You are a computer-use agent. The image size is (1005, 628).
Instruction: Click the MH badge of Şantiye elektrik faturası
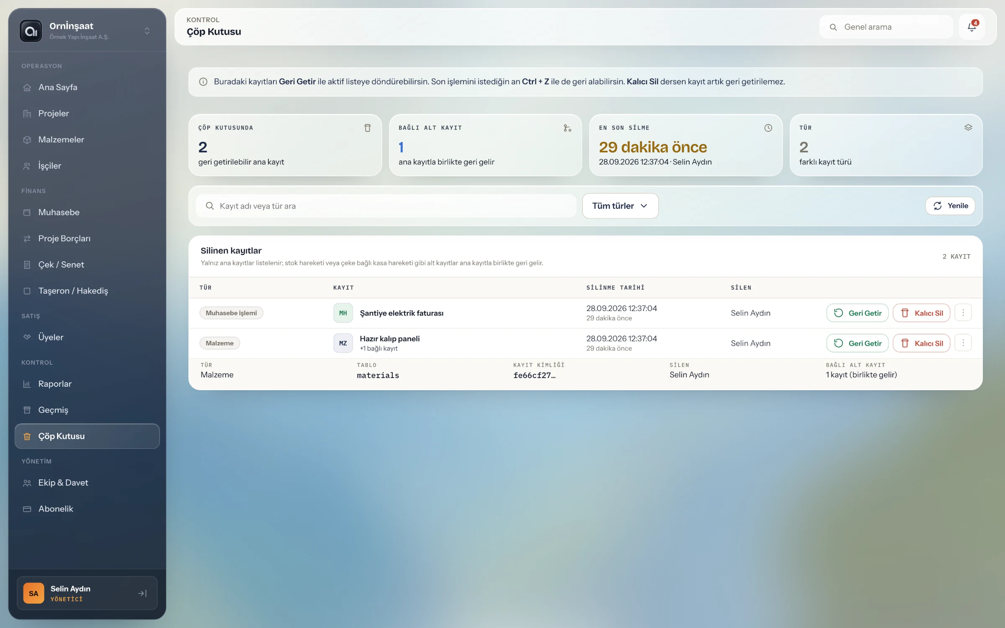pos(343,313)
